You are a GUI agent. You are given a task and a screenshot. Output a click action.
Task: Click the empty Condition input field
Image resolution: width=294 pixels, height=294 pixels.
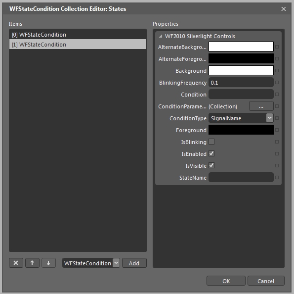(241, 94)
